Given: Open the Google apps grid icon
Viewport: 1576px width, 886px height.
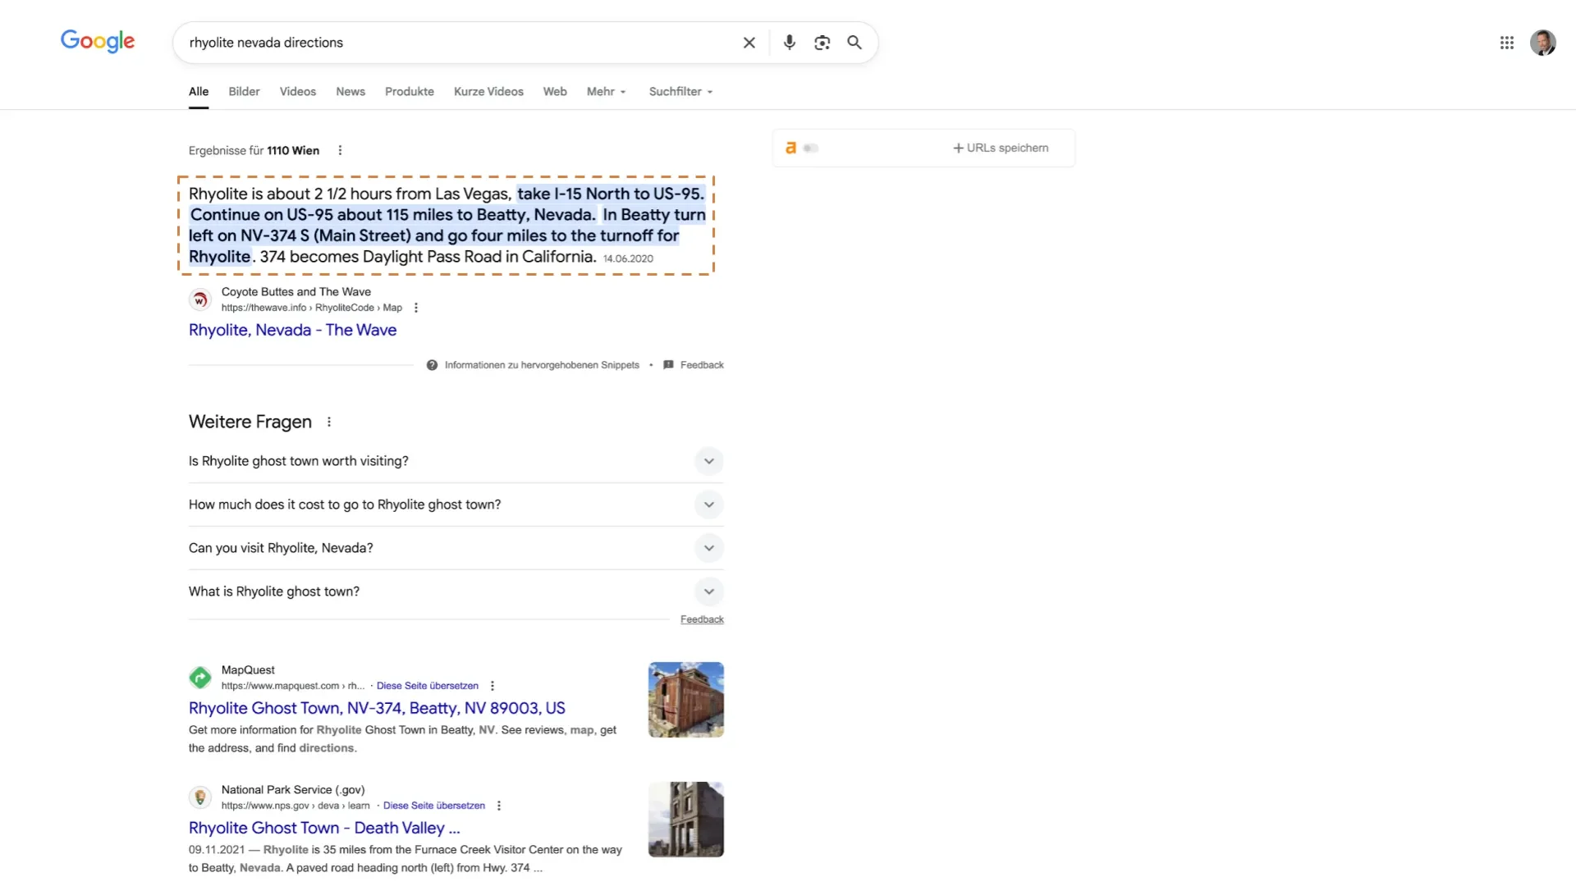Looking at the screenshot, I should [1506, 43].
